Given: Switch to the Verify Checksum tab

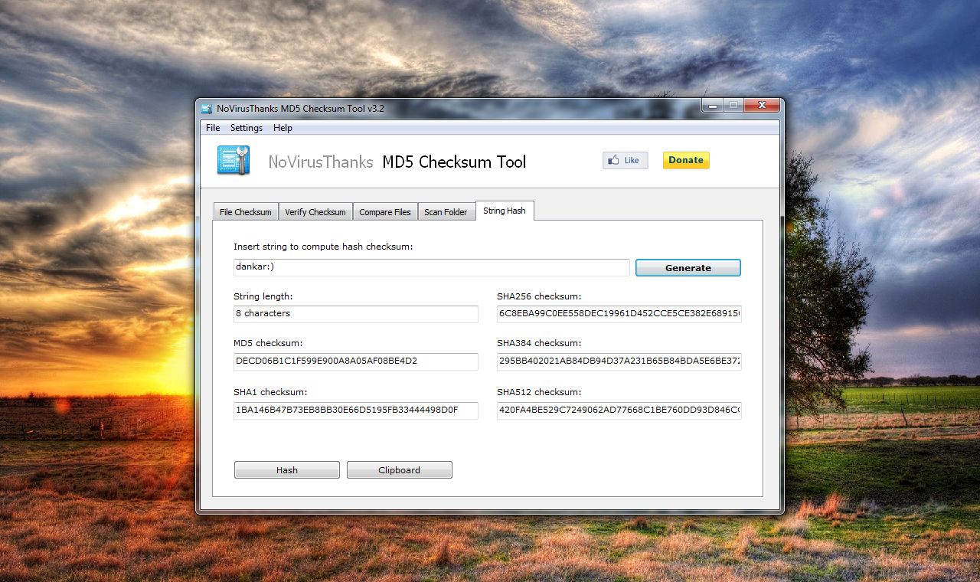Looking at the screenshot, I should (x=315, y=212).
